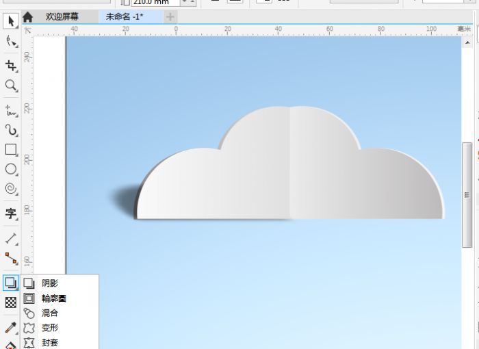
Task: Select the Artistic Media tool
Action: click(x=10, y=129)
